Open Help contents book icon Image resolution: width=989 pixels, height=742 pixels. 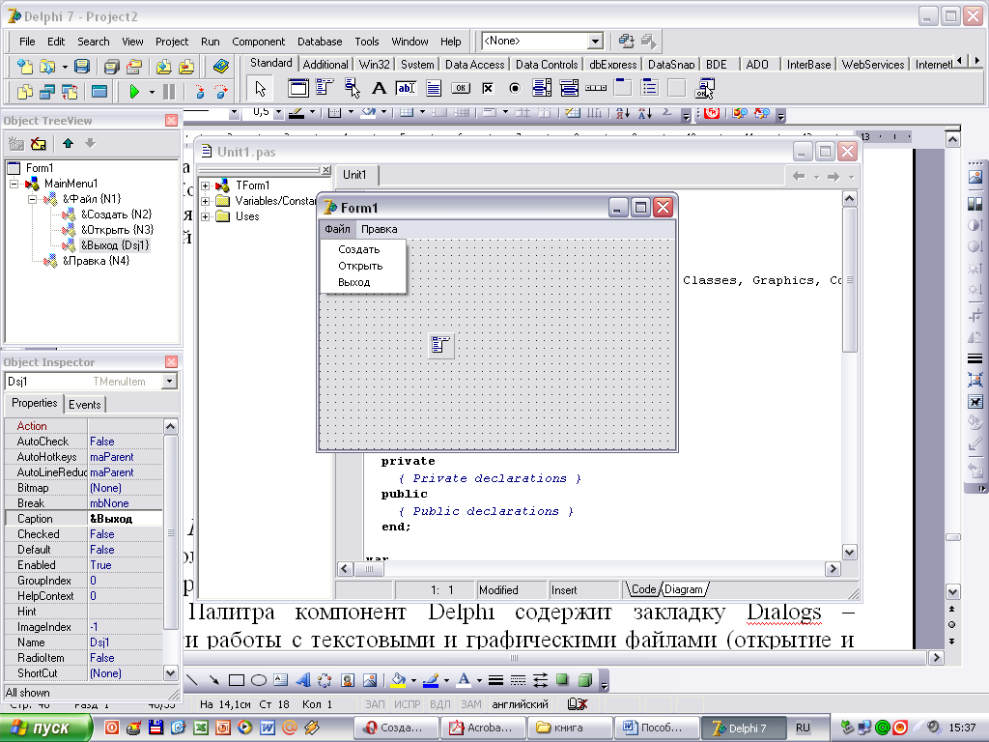click(x=221, y=67)
